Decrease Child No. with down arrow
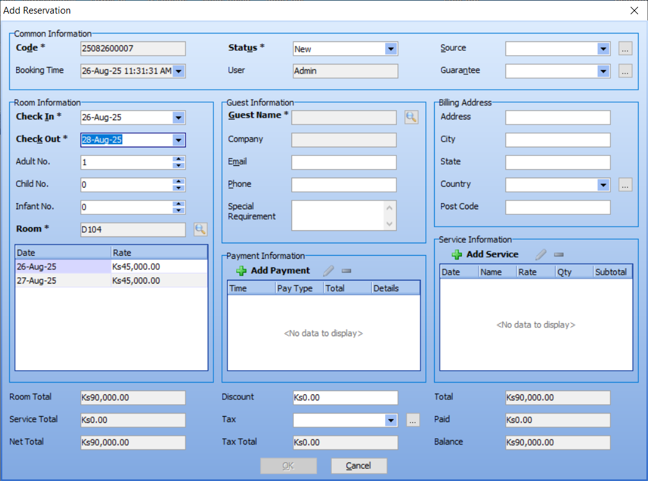Screen dimensions: 648x481 point(179,188)
